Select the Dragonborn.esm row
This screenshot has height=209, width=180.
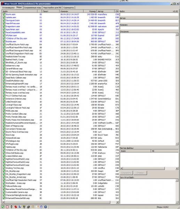61,26
